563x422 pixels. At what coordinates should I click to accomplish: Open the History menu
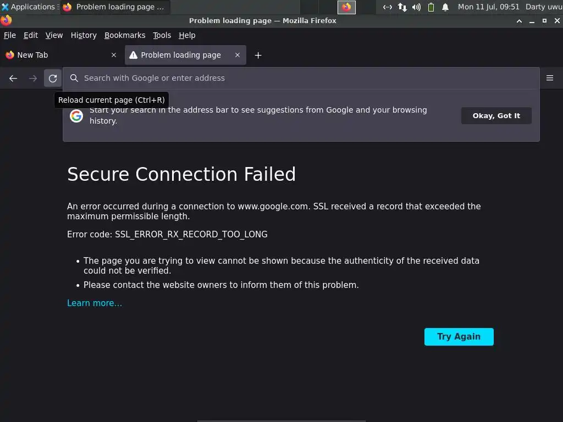click(84, 35)
